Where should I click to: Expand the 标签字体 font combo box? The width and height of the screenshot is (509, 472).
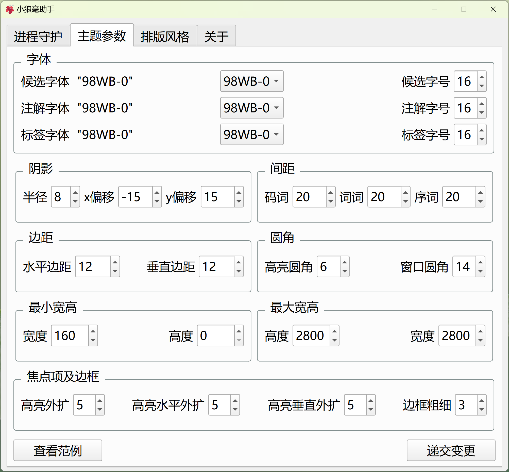251,134
